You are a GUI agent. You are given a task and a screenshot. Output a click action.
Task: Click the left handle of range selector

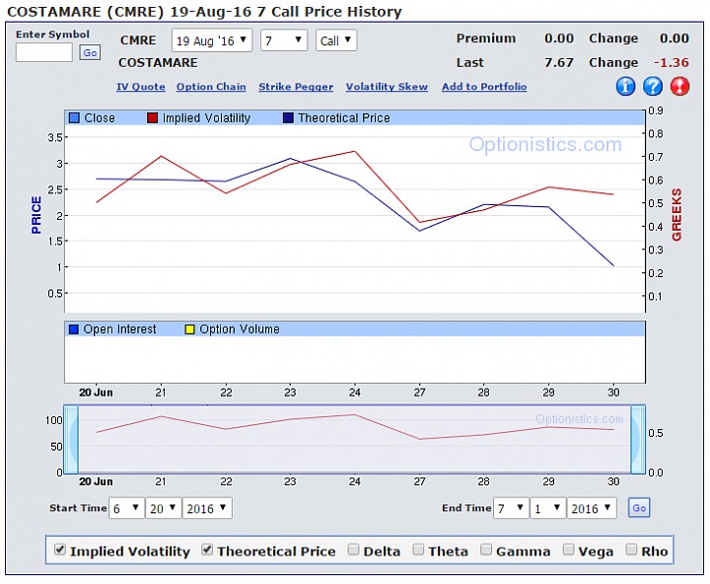pos(71,439)
